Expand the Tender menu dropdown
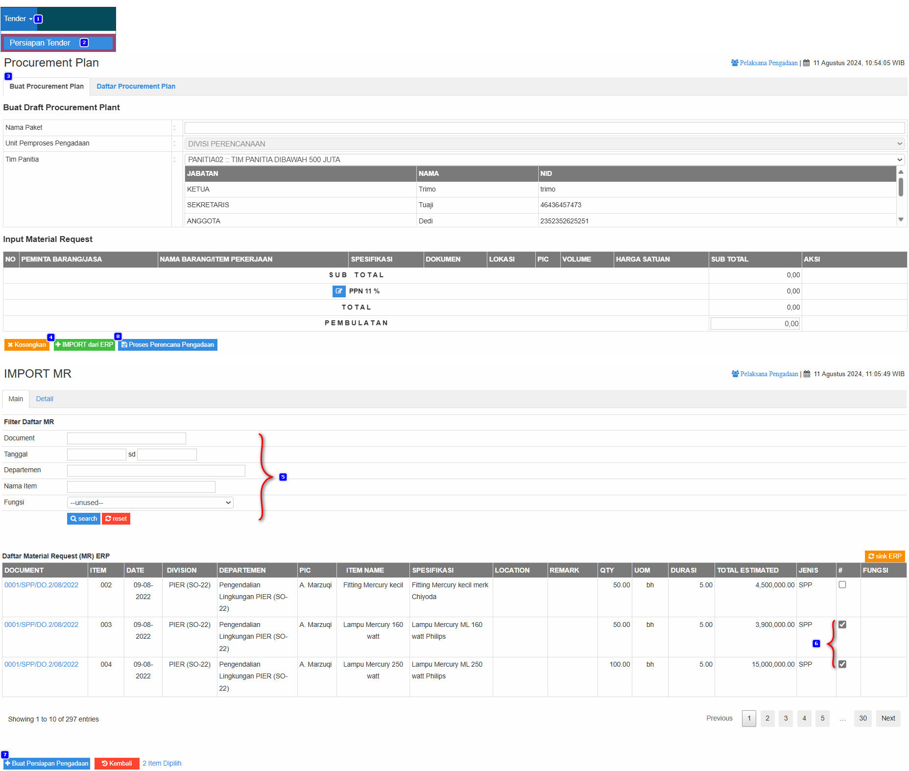This screenshot has width=909, height=771. click(18, 19)
